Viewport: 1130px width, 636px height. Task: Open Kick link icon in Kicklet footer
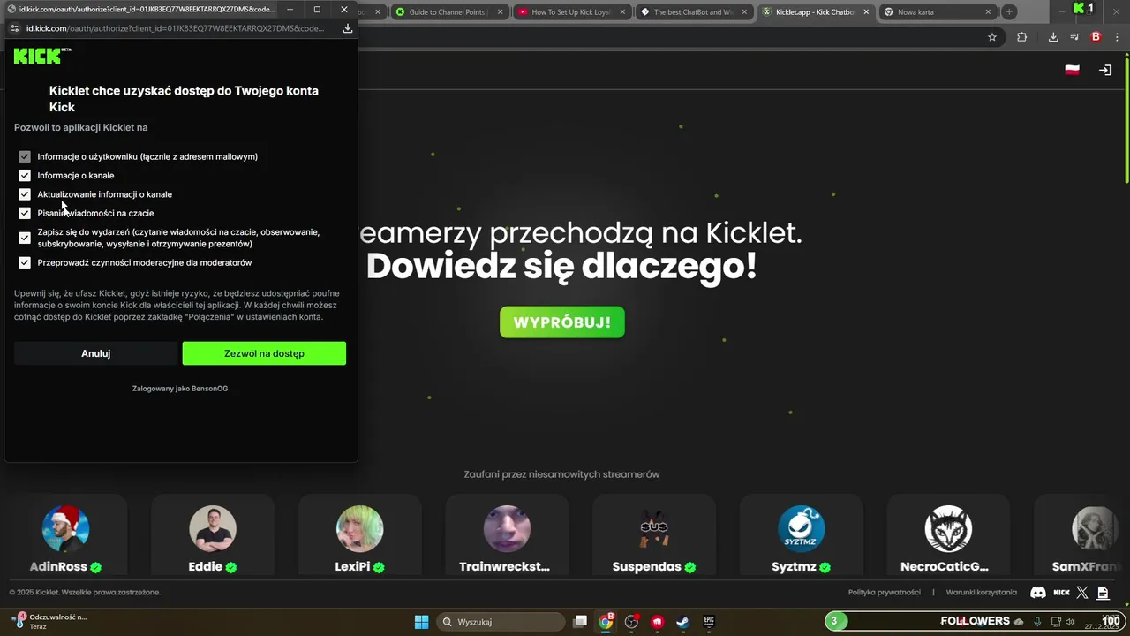coord(1062,593)
